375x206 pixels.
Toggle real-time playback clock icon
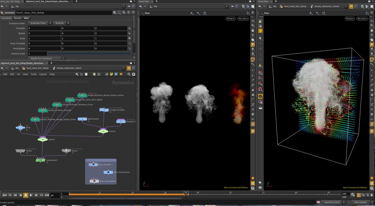[x=359, y=195]
